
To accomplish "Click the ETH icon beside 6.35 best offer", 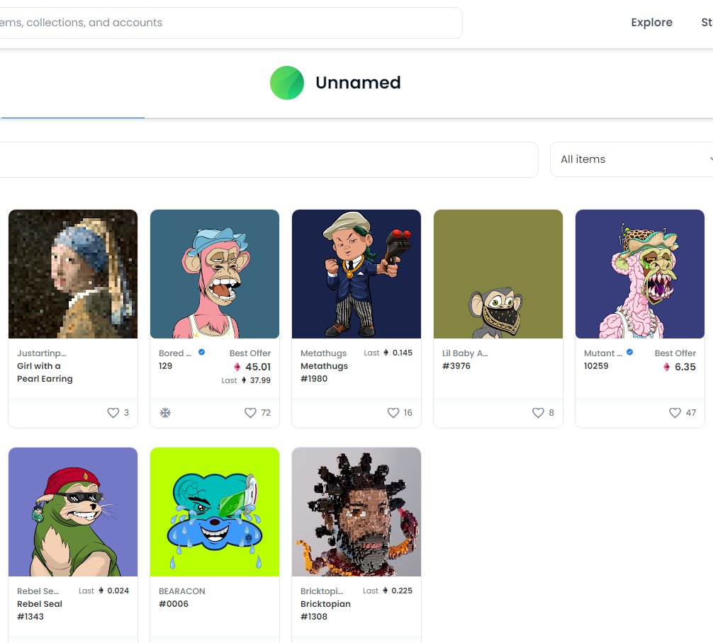I will click(x=666, y=367).
